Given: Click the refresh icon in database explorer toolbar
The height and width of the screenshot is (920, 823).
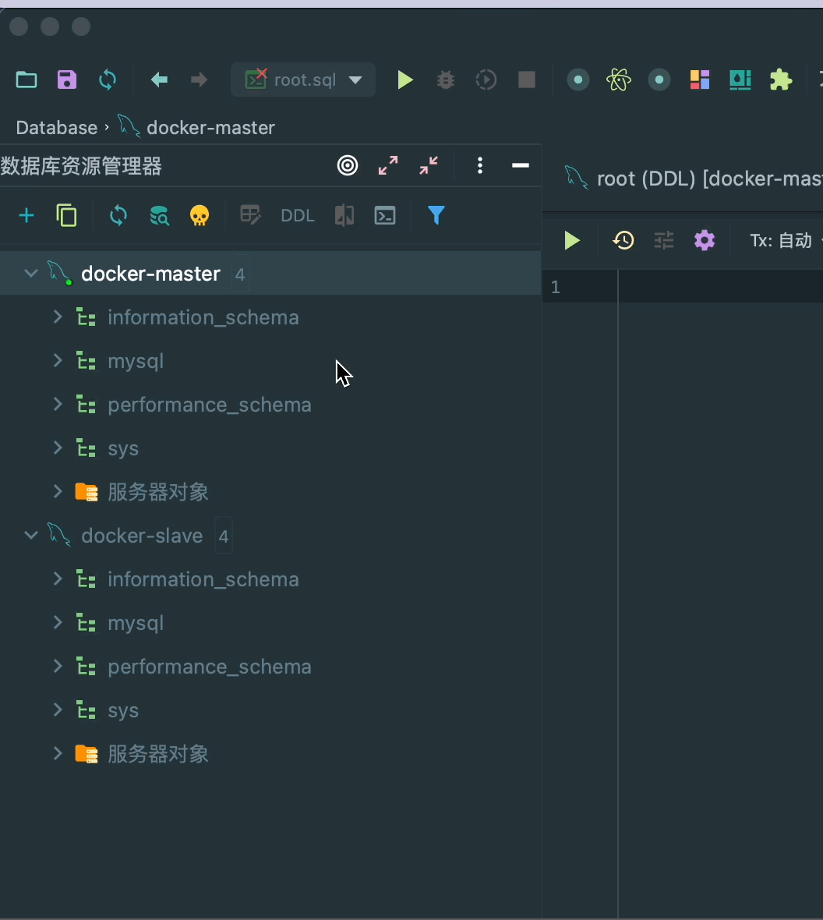Looking at the screenshot, I should pyautogui.click(x=118, y=215).
